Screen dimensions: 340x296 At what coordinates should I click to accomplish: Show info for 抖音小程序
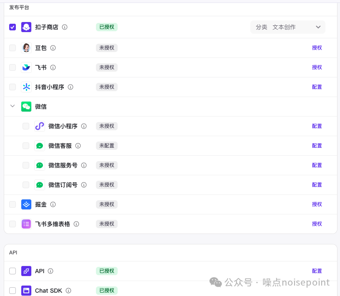(71, 87)
